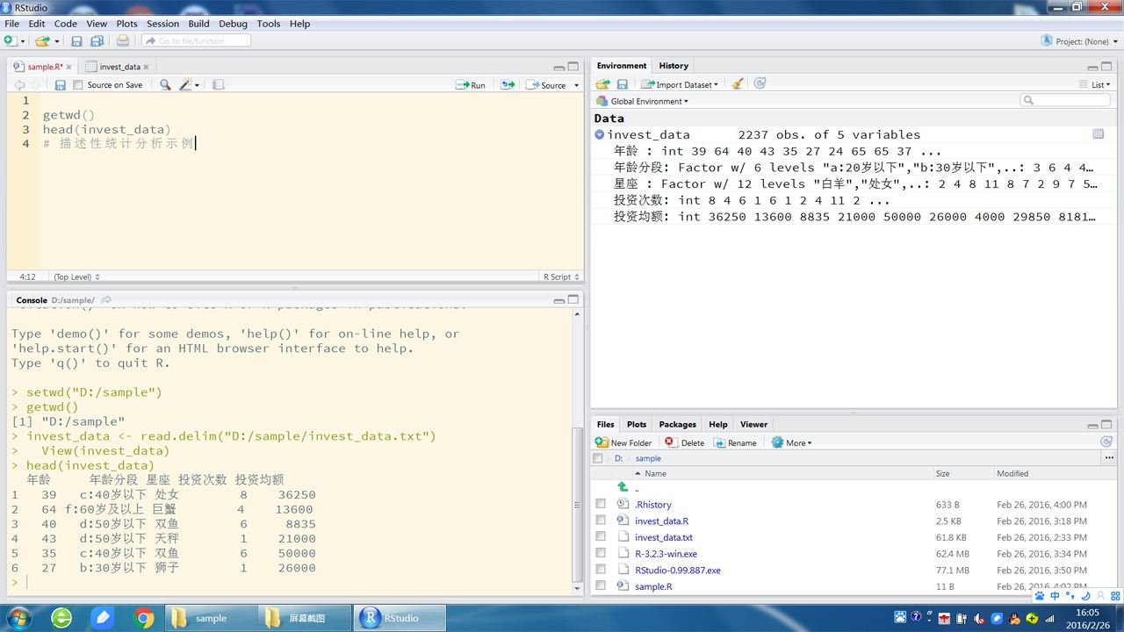Click the editor's save icon beside Source on Save
Image resolution: width=1124 pixels, height=632 pixels.
tap(60, 85)
